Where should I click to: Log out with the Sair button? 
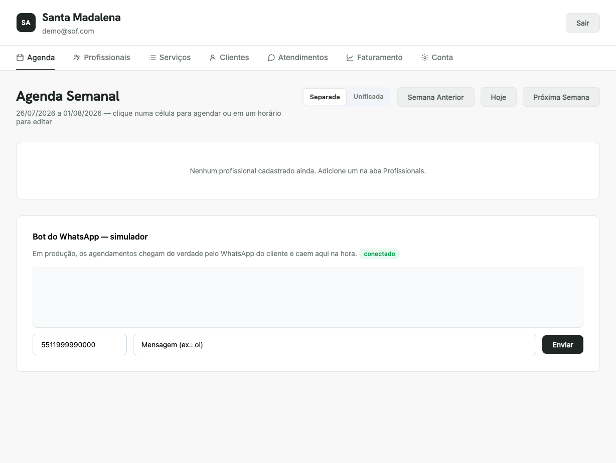(x=583, y=23)
